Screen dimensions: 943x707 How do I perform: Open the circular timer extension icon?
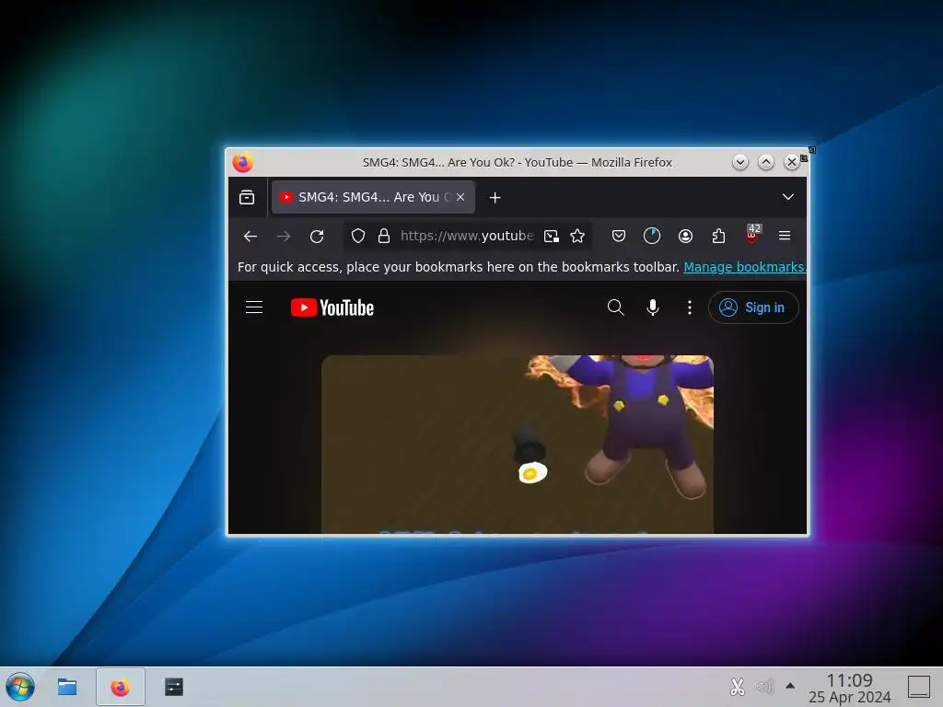(652, 237)
